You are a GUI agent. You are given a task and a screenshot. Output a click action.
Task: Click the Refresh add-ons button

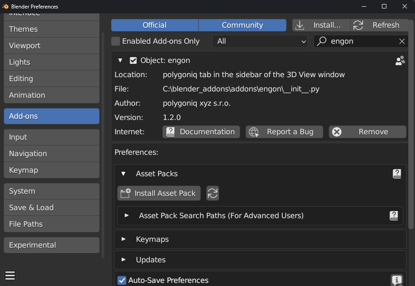(x=380, y=25)
